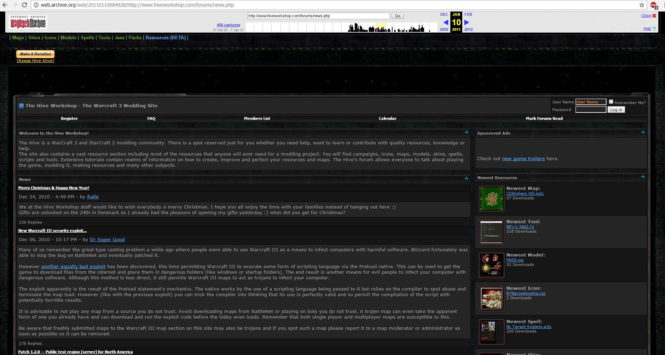Click the Newest Map thumbnail image
The image size is (665, 355).
coord(491,199)
